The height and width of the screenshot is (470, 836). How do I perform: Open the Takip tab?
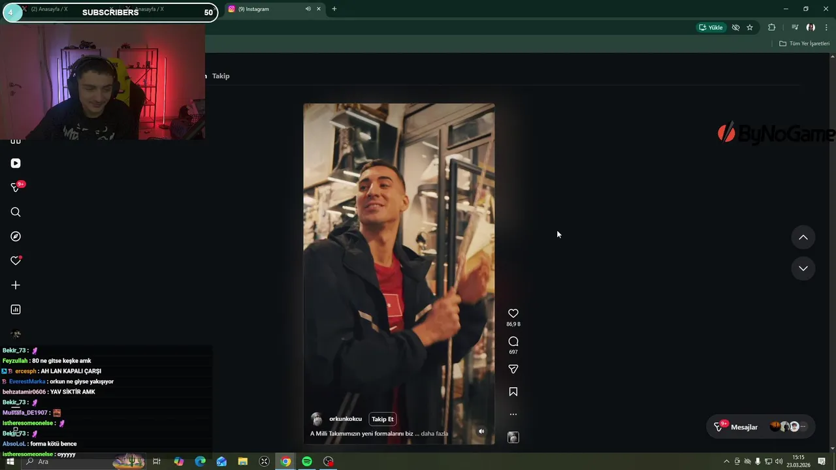pos(221,76)
